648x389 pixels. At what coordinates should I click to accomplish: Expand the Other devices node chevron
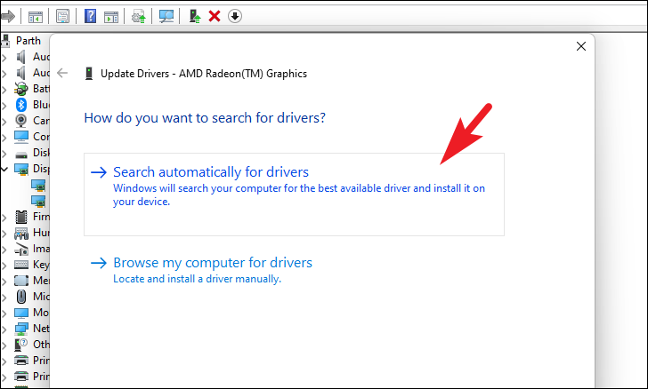pos(4,345)
